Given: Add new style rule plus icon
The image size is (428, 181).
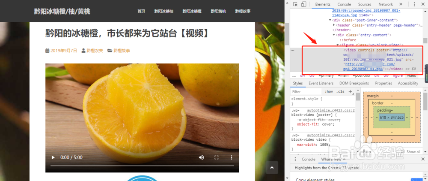Looking at the screenshot, I should click(351, 92).
